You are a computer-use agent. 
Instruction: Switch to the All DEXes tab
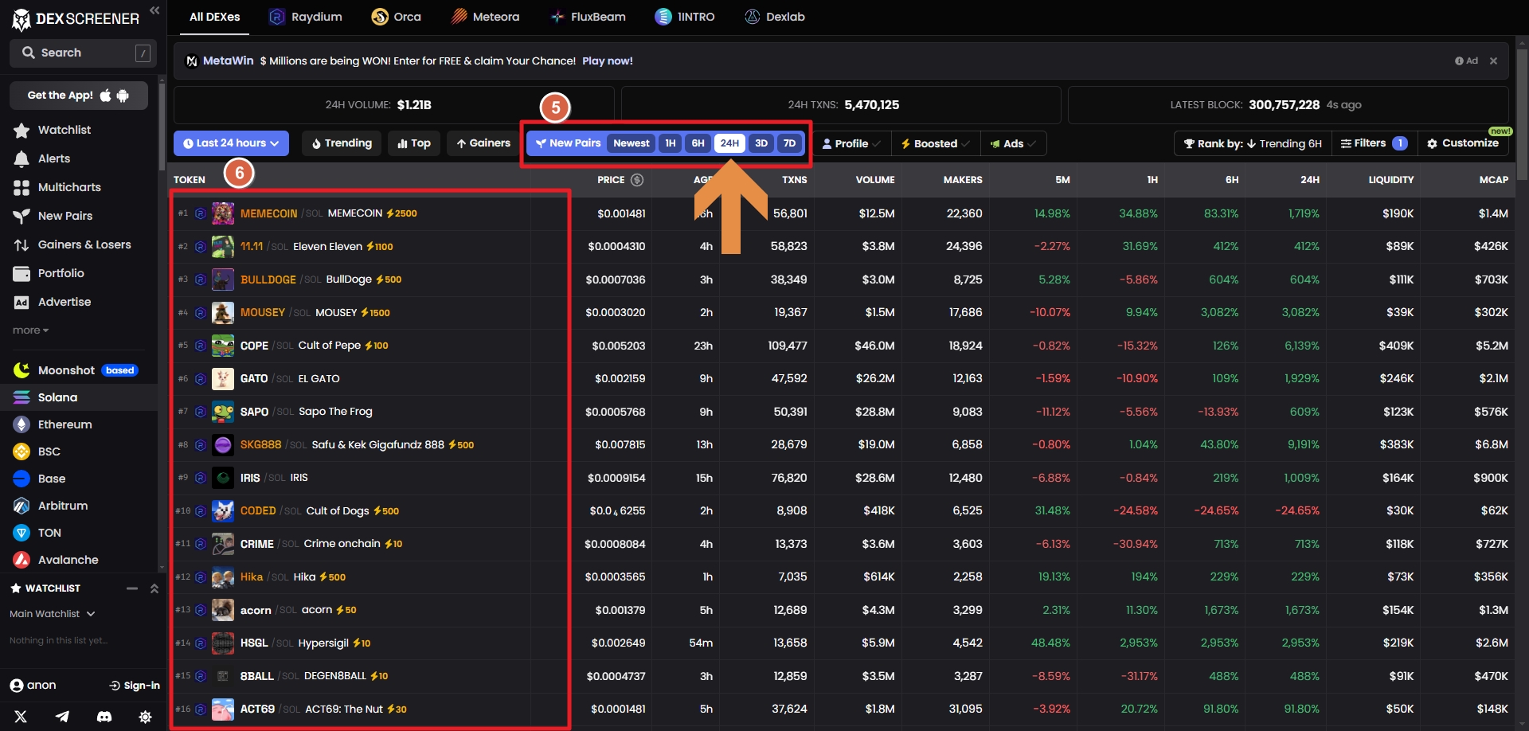click(x=214, y=17)
